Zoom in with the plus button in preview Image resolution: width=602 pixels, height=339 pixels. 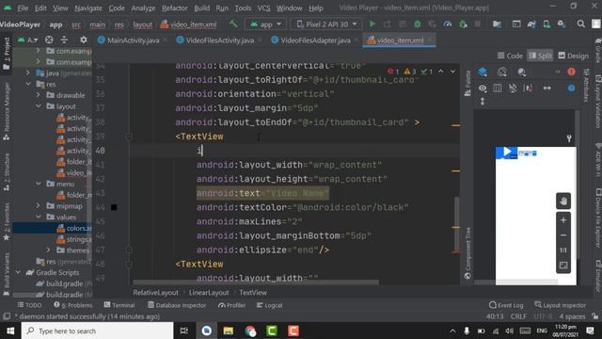point(563,220)
